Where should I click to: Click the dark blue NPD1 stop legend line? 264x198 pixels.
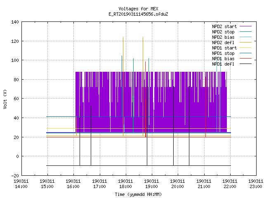[x=245, y=53]
